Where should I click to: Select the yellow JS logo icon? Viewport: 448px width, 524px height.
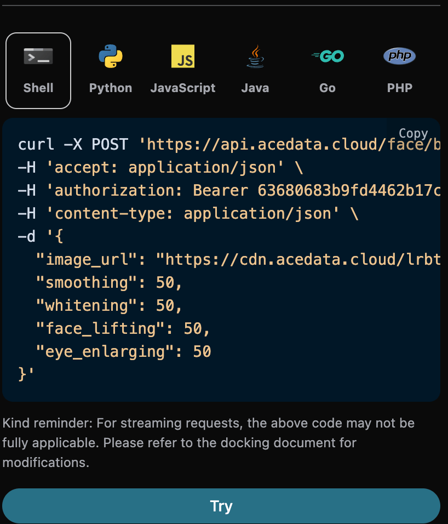183,56
